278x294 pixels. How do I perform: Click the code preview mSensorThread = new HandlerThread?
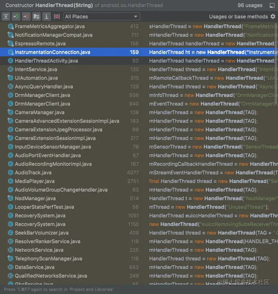213,147
